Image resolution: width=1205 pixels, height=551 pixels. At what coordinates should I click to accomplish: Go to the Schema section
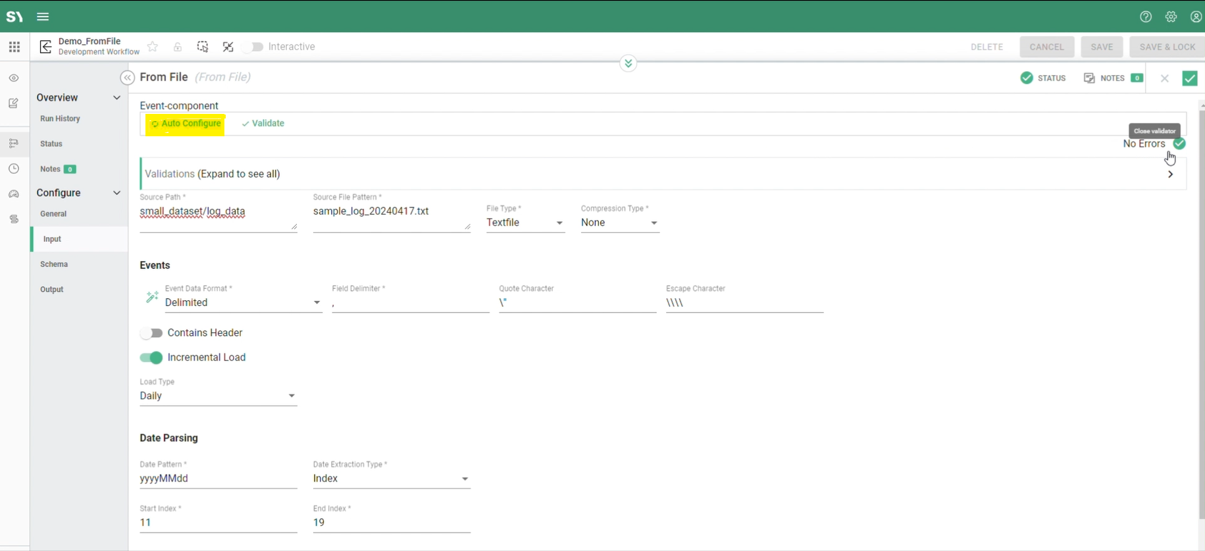point(54,264)
